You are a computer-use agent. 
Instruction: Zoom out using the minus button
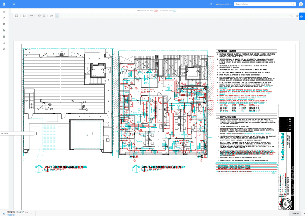click(39, 16)
